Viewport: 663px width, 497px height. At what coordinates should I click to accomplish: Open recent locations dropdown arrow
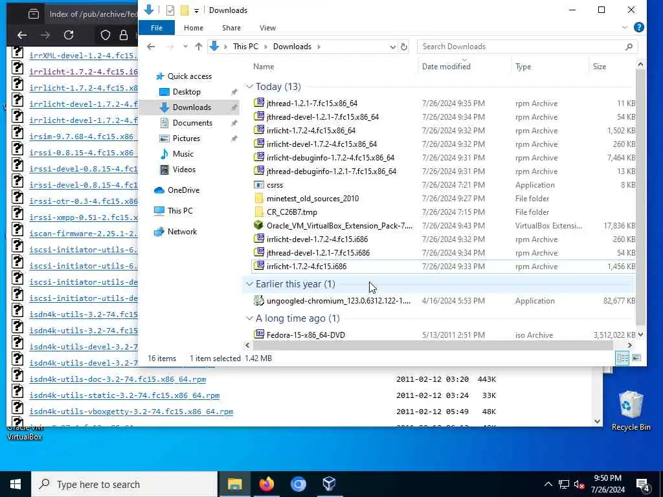[185, 47]
